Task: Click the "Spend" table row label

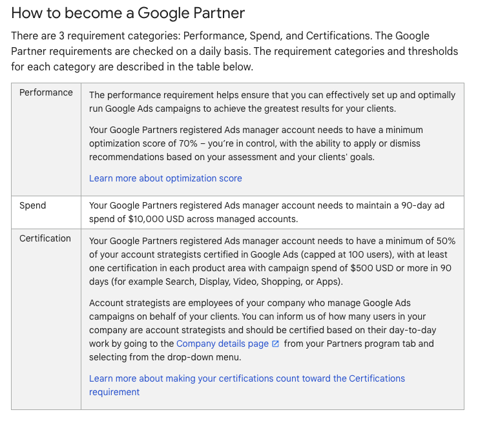Action: (x=32, y=205)
